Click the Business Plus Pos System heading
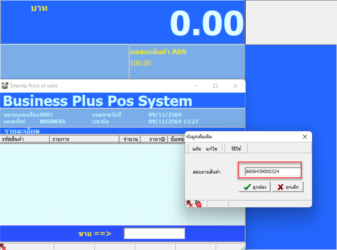The width and height of the screenshot is (337, 250). click(x=97, y=101)
